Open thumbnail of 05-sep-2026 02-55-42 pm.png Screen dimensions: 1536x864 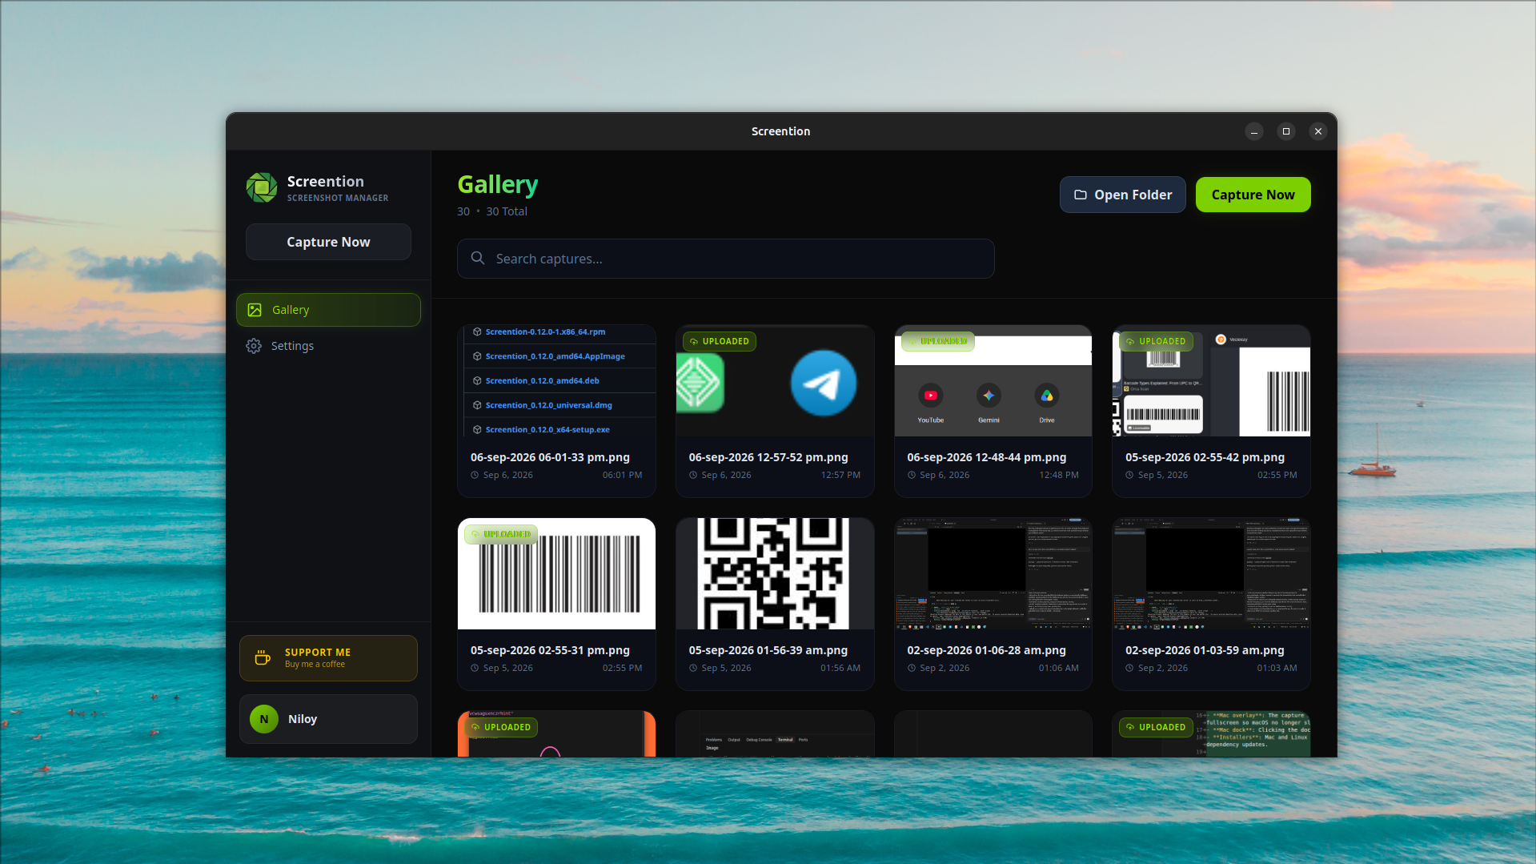(x=1211, y=381)
